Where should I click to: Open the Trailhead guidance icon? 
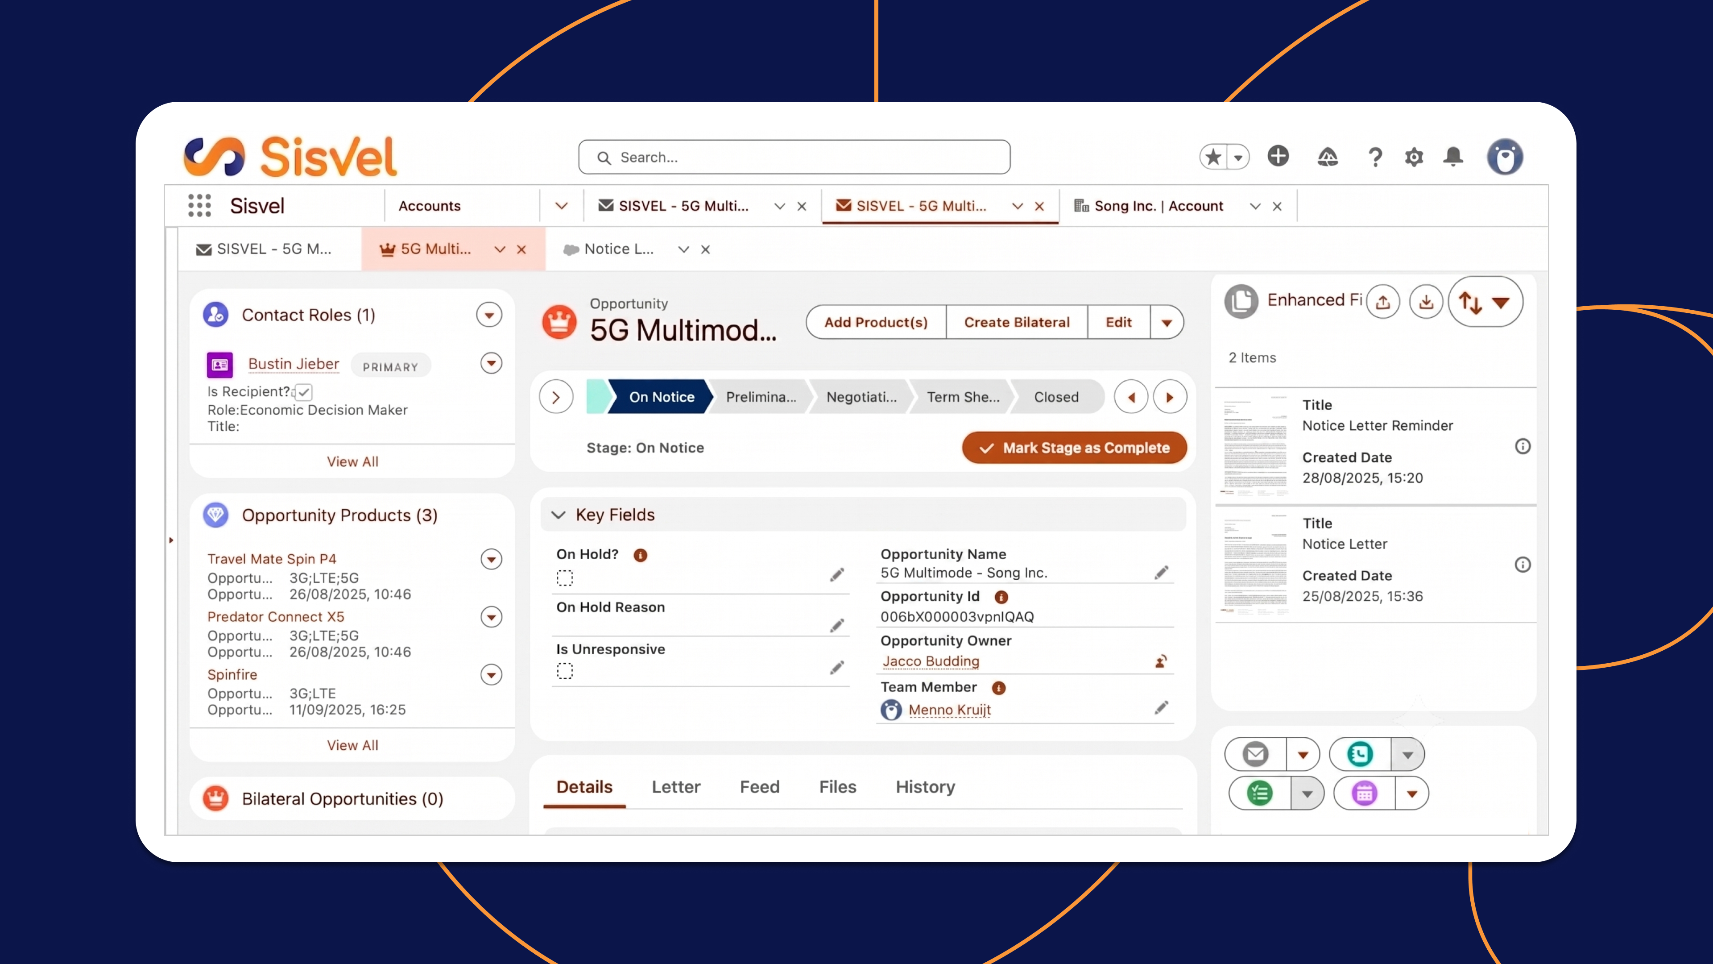pyautogui.click(x=1327, y=157)
